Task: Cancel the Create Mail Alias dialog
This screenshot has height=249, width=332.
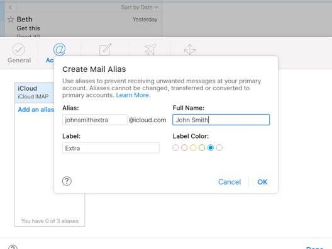Action: pyautogui.click(x=230, y=182)
